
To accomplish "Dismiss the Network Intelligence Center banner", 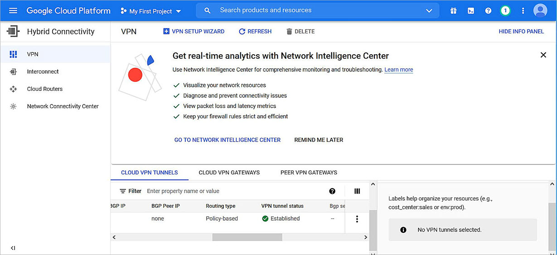I will point(543,55).
